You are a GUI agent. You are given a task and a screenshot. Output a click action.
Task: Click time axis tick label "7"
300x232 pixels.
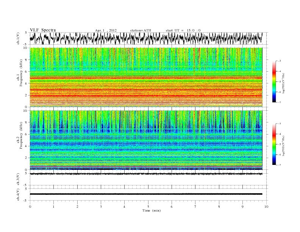[195, 207]
